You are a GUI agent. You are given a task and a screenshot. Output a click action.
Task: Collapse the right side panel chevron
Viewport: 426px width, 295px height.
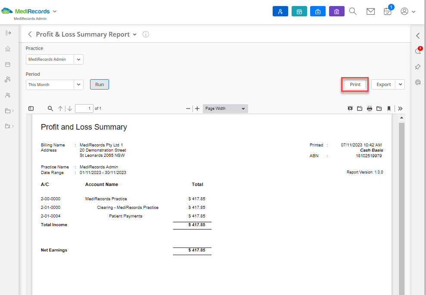(x=418, y=36)
